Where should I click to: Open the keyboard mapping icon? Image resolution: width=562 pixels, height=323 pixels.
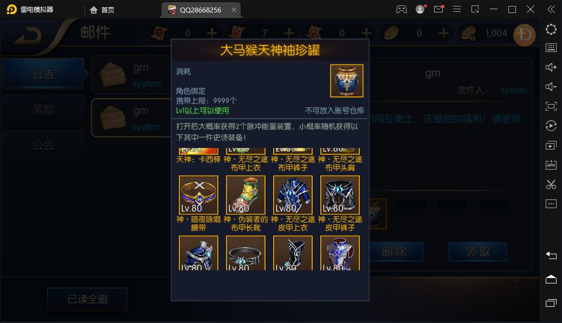click(x=551, y=48)
